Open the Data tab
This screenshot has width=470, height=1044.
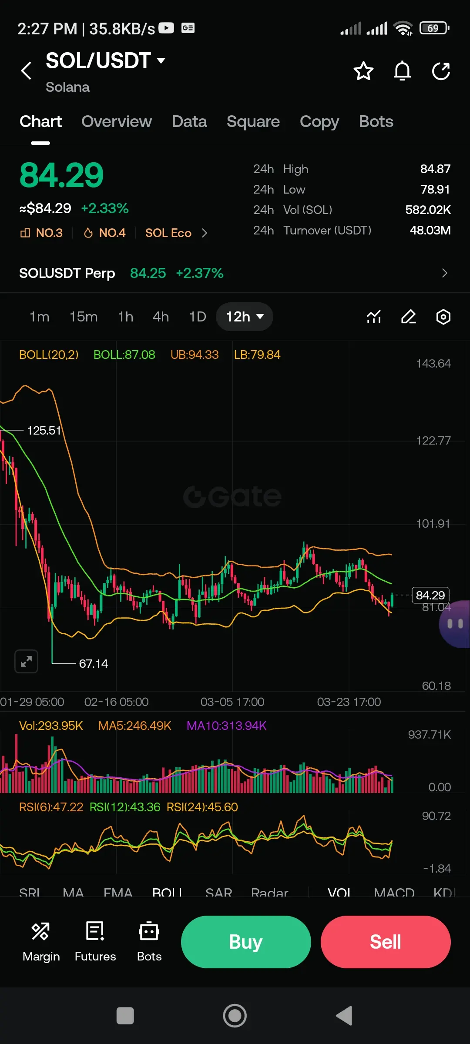189,122
